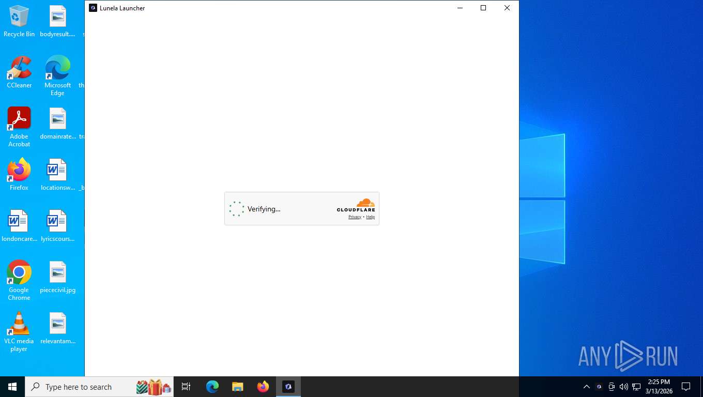Select the domainrate image file on desktop
This screenshot has height=397, width=703.
(57, 124)
